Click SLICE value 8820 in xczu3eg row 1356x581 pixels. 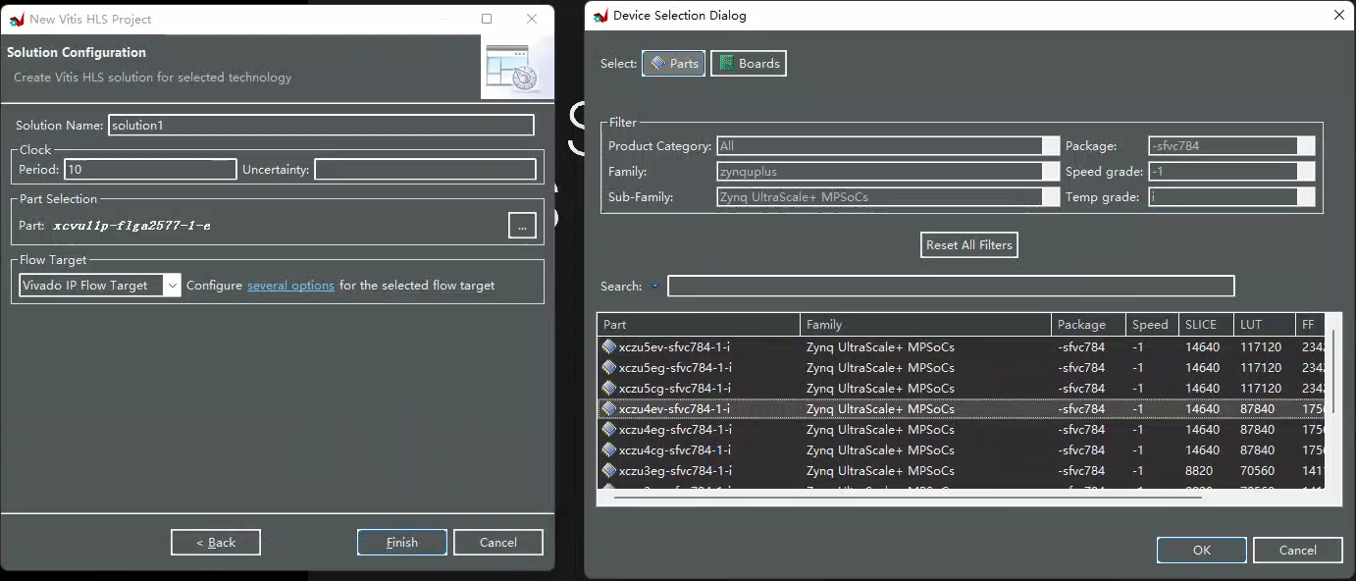click(1199, 471)
